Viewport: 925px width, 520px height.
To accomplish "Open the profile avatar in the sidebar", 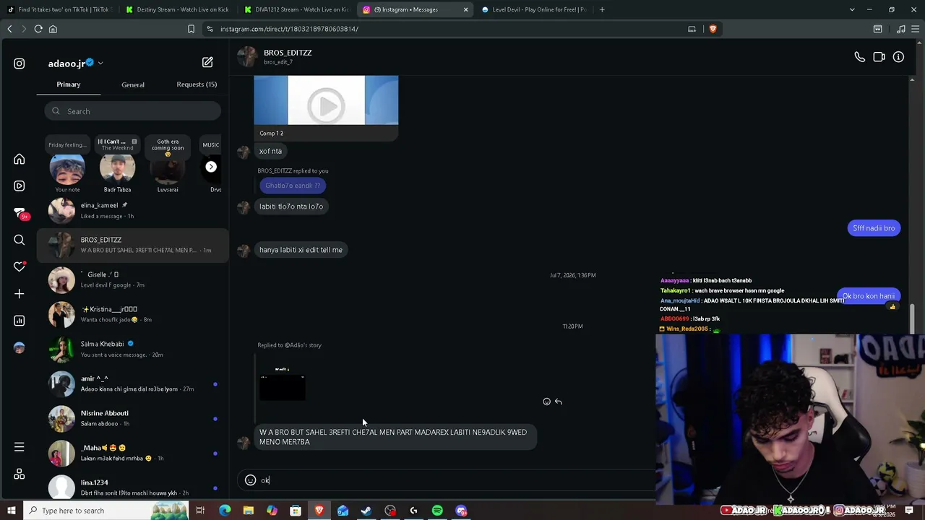I will coord(20,347).
